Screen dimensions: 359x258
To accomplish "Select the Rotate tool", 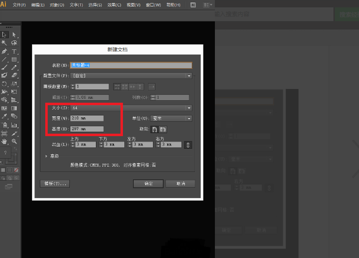I will click(x=4, y=84).
